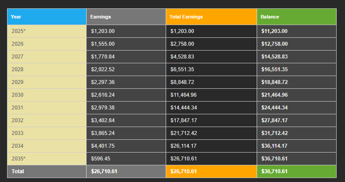Click the orange total earnings $26,710.61 cell

[x=211, y=171]
